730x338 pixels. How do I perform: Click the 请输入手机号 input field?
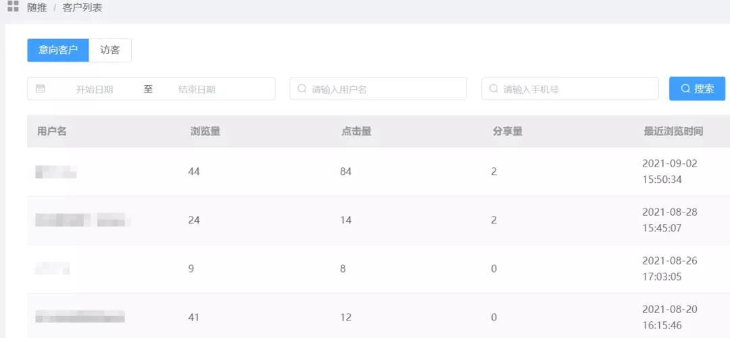pos(570,88)
